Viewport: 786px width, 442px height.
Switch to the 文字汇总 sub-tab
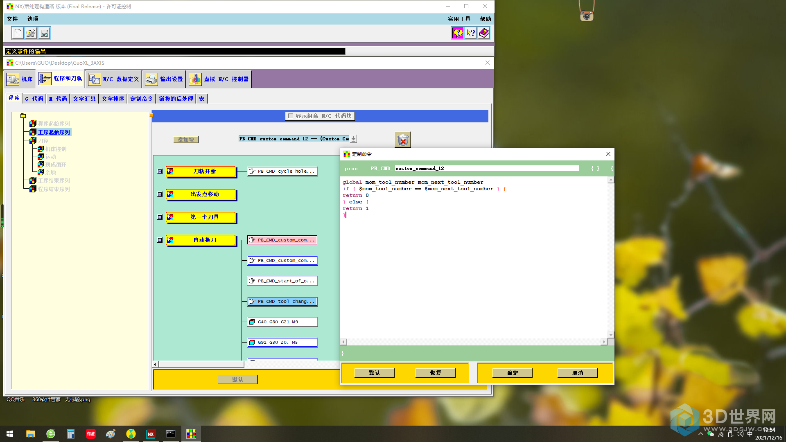tap(84, 99)
